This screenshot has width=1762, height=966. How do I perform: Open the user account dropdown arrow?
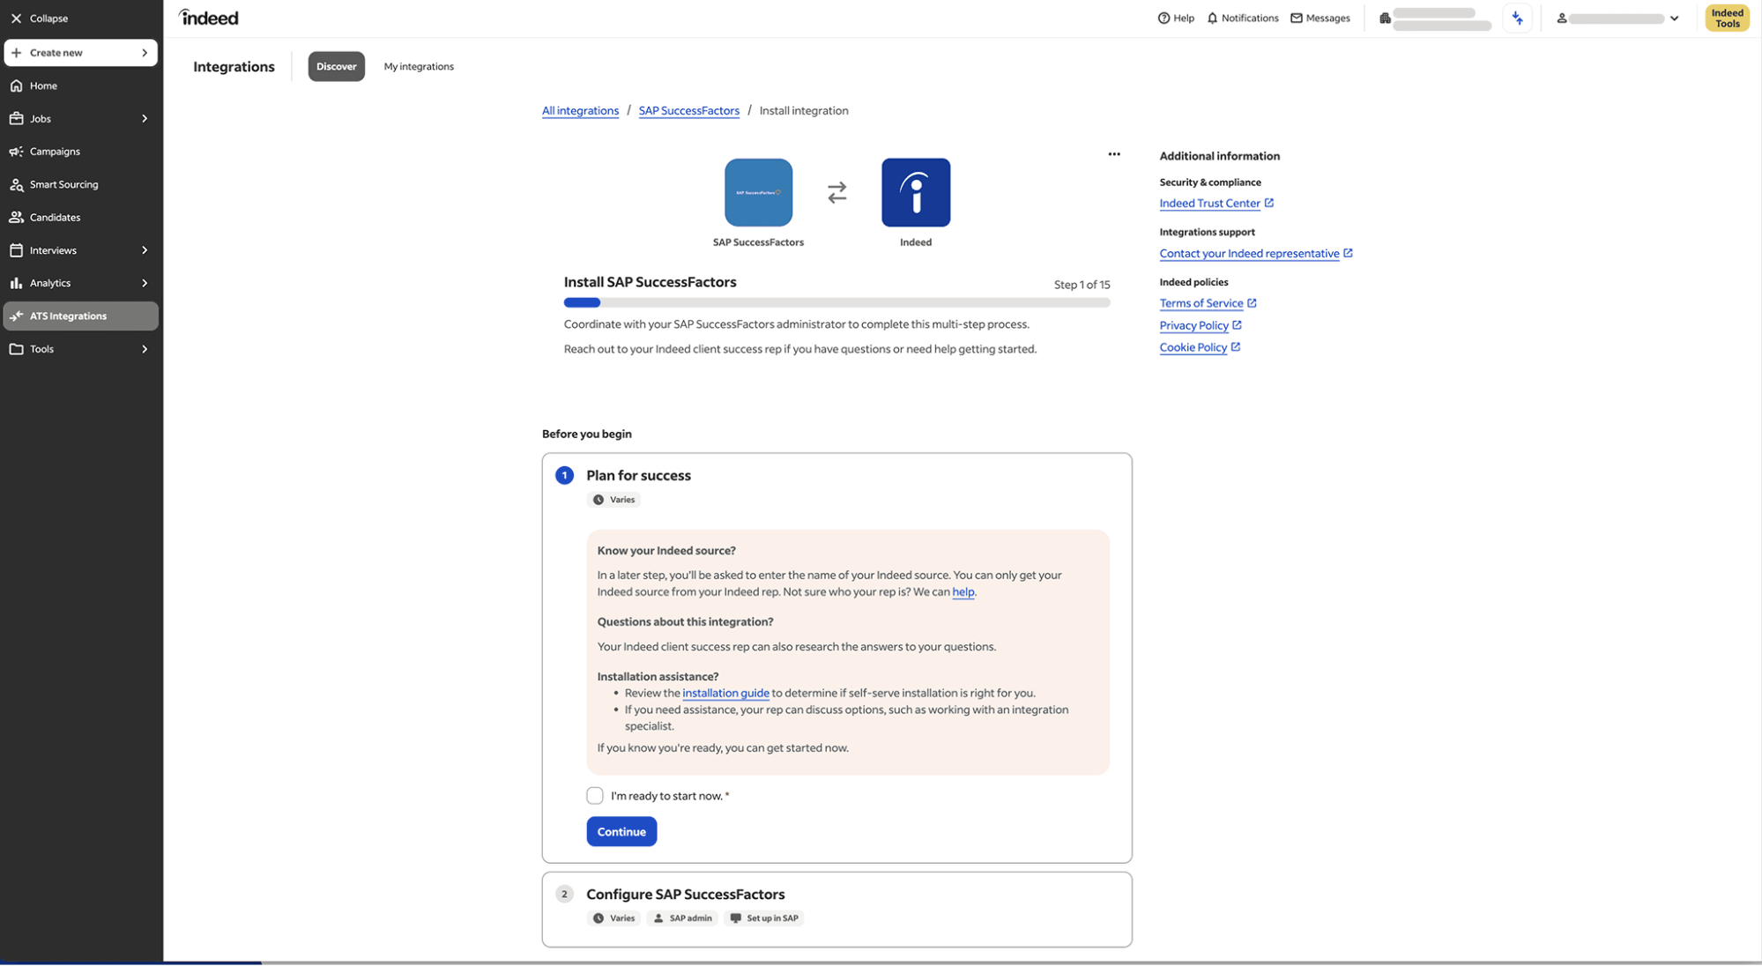pos(1674,18)
